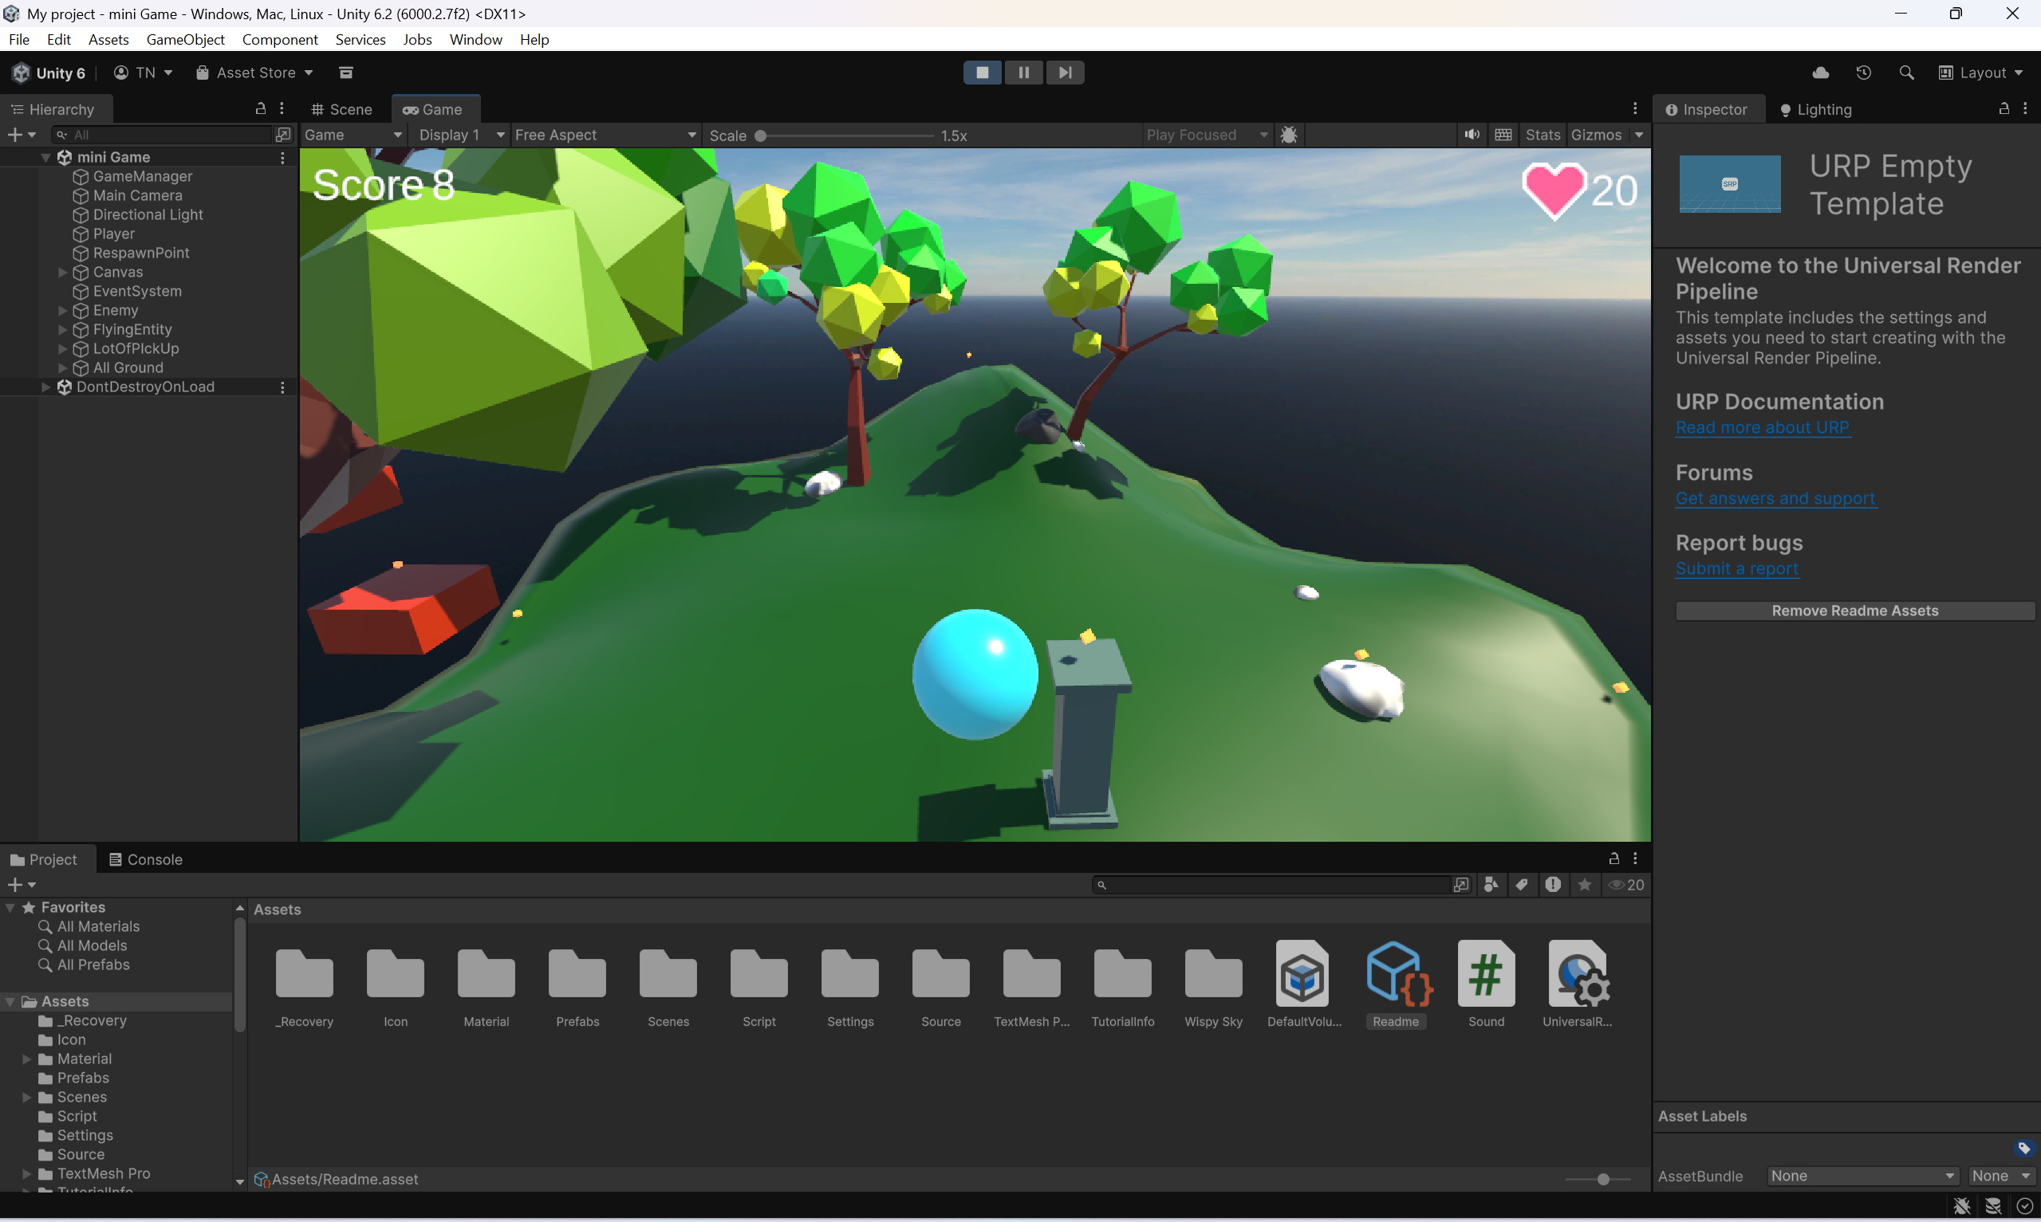The width and height of the screenshot is (2041, 1222).
Task: Open the GameObject menu
Action: (x=185, y=40)
